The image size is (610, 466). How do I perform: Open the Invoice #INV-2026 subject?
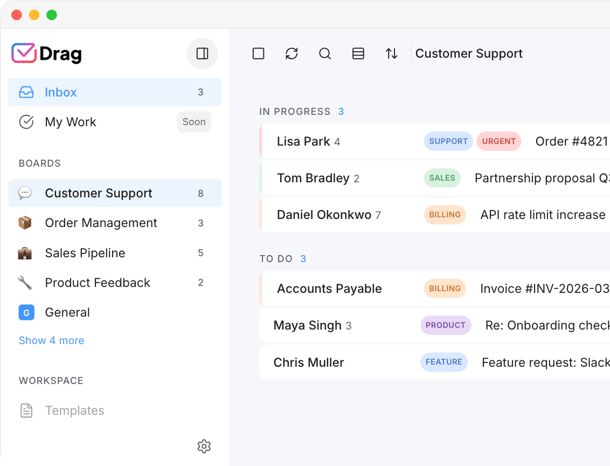pos(545,289)
